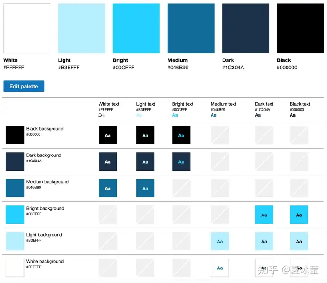Click the #1C304A hex code under Dark
Screen dimensions: 327x283
[x=233, y=68]
